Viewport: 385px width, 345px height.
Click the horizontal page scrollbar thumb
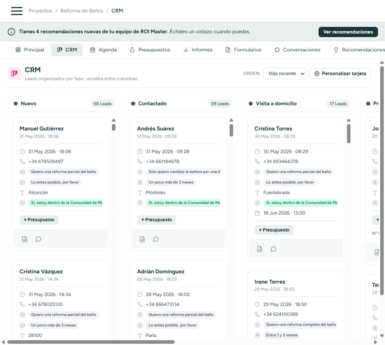pos(91,342)
